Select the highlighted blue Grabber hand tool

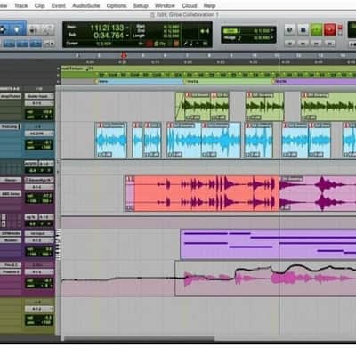[x=18, y=29]
